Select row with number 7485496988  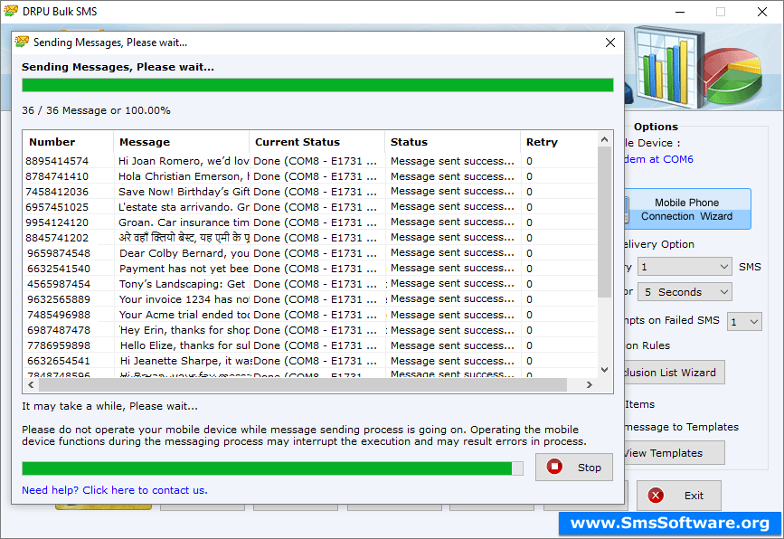coord(310,315)
